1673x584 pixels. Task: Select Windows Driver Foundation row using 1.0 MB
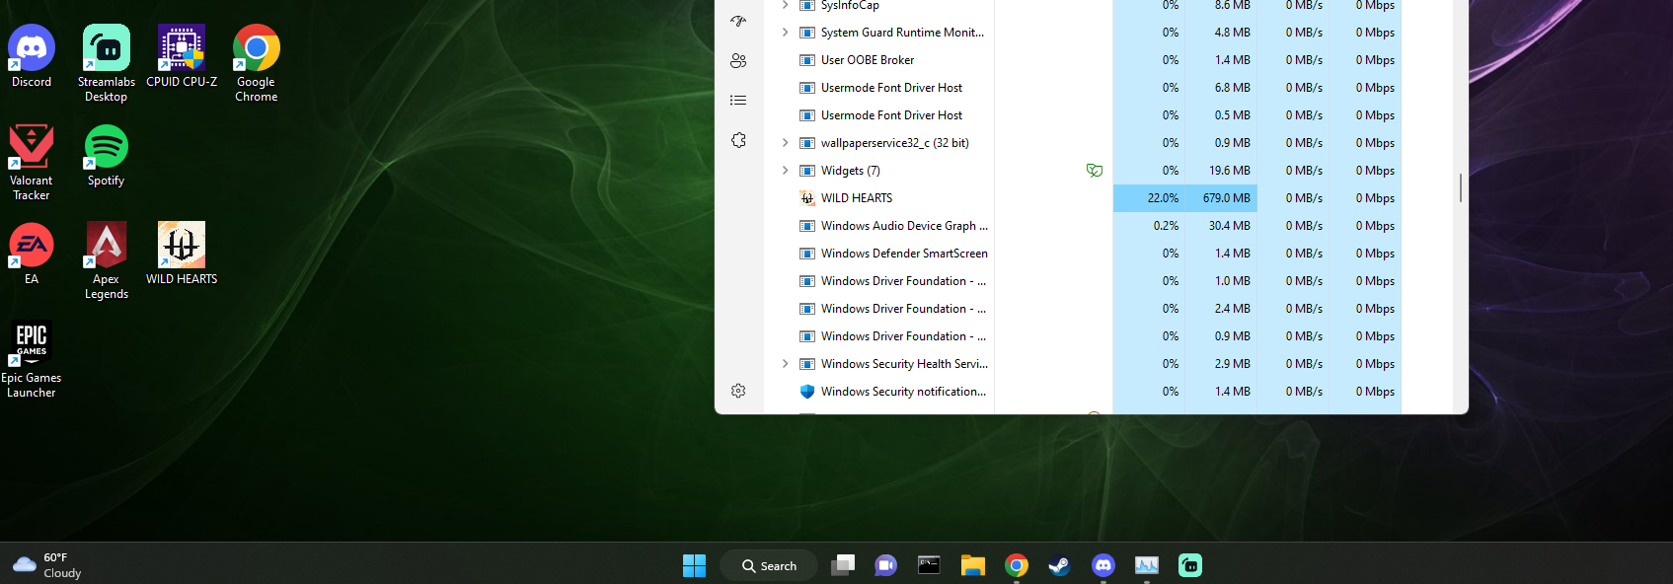point(1083,281)
